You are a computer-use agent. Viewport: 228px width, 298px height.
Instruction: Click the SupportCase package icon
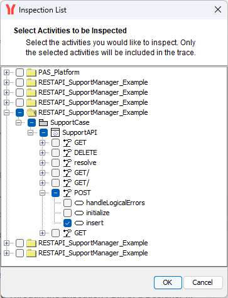pyautogui.click(x=43, y=122)
